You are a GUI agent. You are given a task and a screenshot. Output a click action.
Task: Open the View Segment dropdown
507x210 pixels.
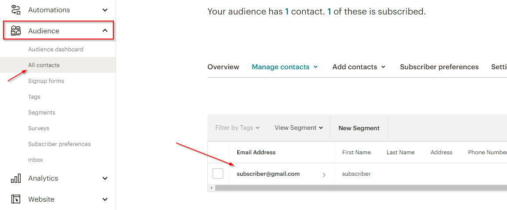click(x=299, y=128)
